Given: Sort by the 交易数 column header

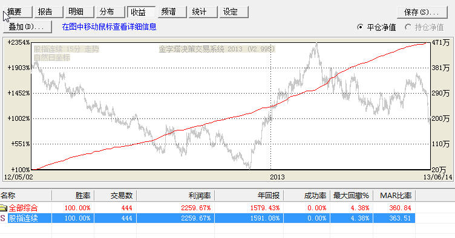Looking at the screenshot, I should click(x=115, y=196).
